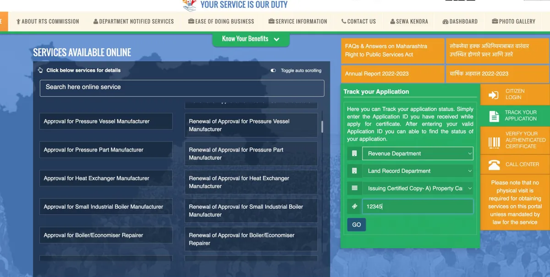The width and height of the screenshot is (550, 277).
Task: Click the services list vertical scrollbar
Action: 322,126
